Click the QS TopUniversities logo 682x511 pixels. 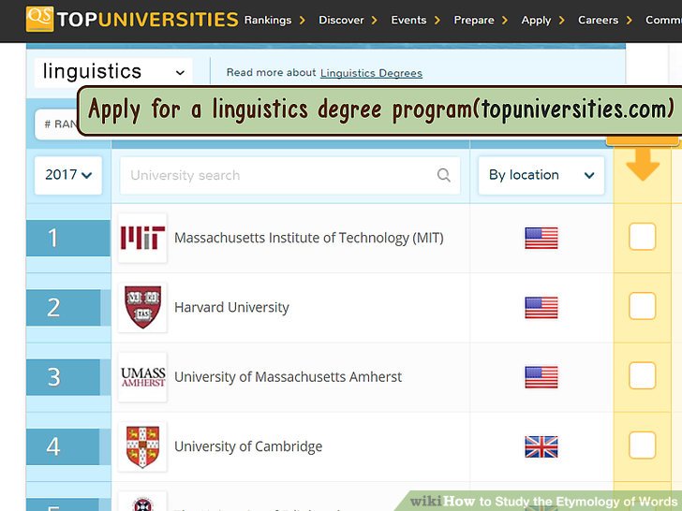tap(131, 19)
